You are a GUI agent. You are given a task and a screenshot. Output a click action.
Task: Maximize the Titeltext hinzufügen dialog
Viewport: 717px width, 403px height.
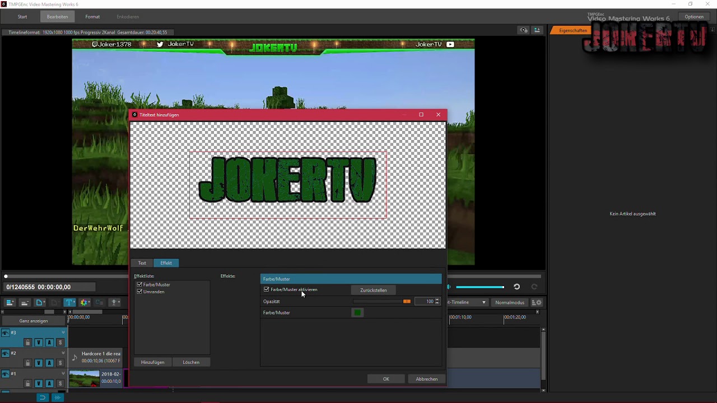pos(421,115)
